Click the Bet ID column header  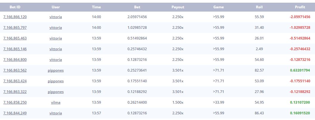(x=15, y=7)
